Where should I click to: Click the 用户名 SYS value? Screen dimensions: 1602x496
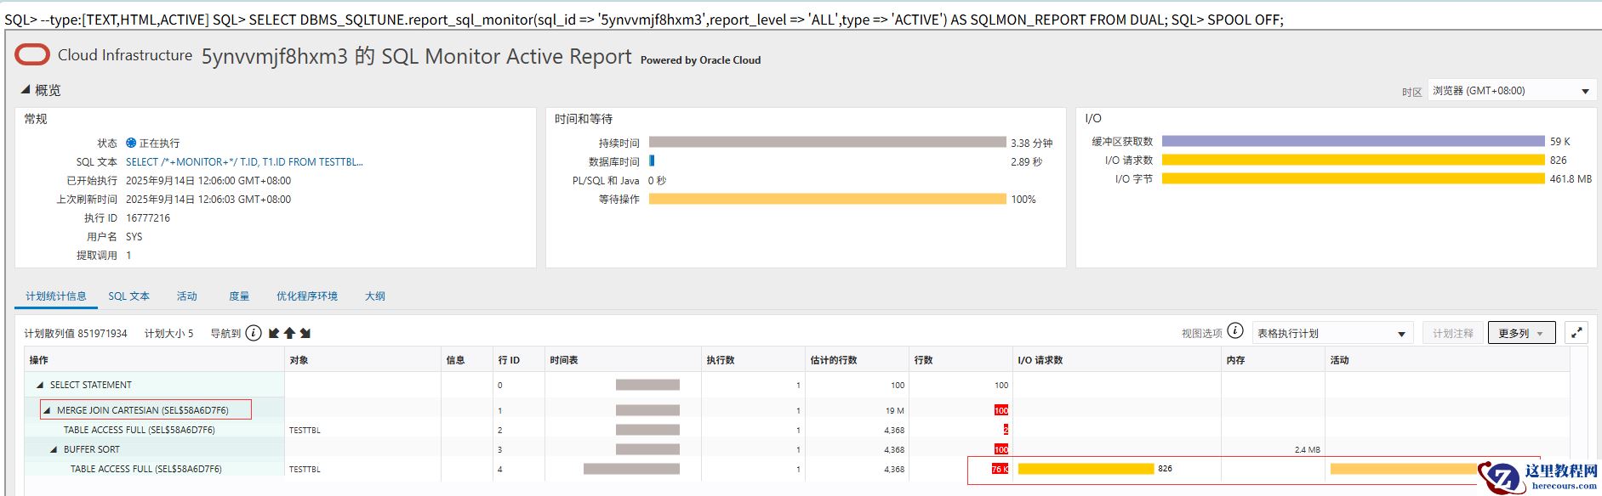tap(134, 237)
